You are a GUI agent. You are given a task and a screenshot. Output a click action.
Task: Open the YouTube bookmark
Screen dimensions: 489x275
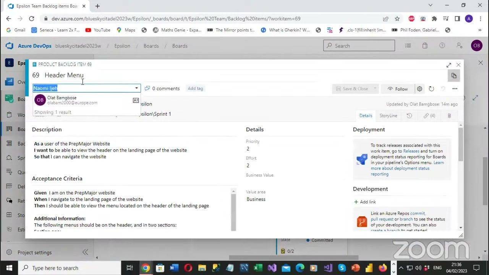(x=98, y=30)
